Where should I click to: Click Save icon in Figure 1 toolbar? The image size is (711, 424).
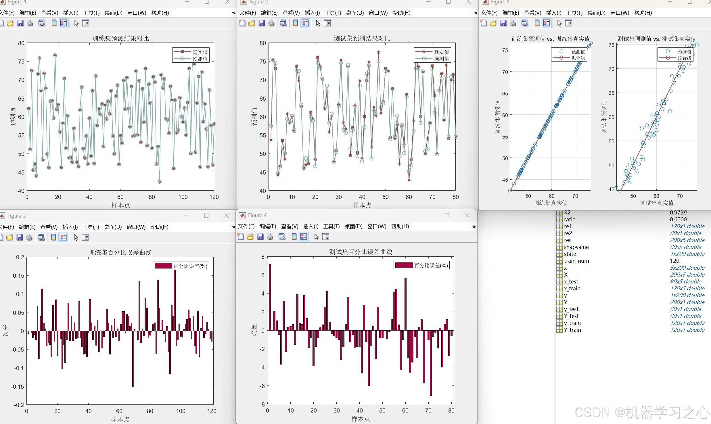20,23
